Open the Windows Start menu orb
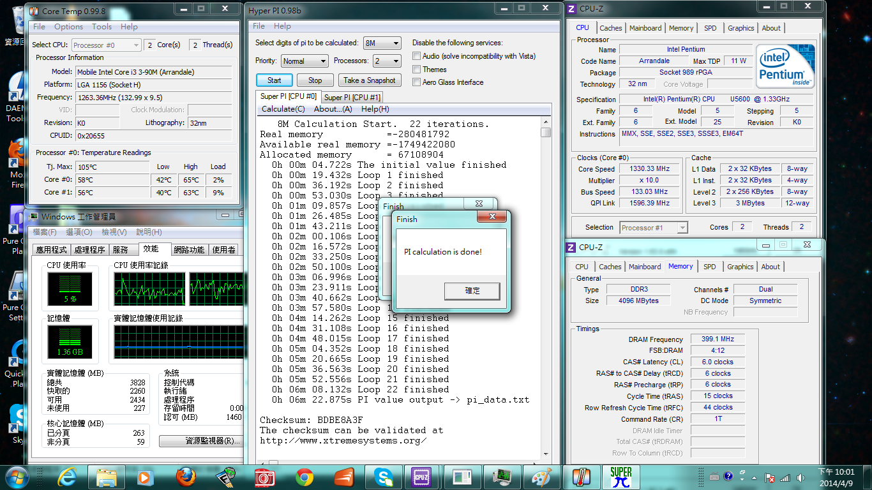The width and height of the screenshot is (872, 490). coord(15,477)
